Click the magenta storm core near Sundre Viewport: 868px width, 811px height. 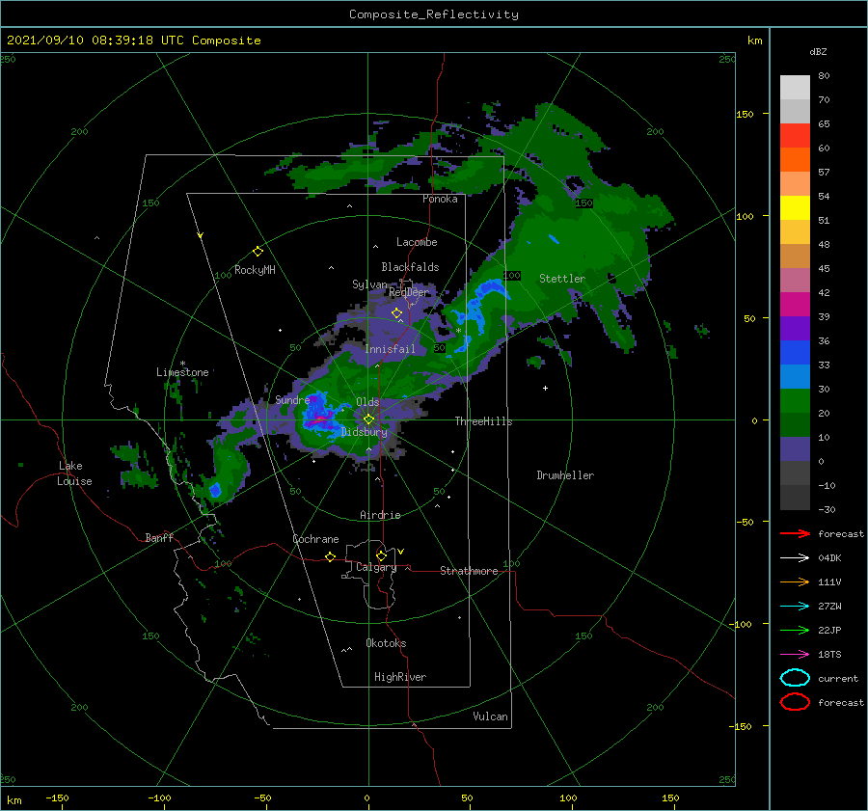click(319, 419)
